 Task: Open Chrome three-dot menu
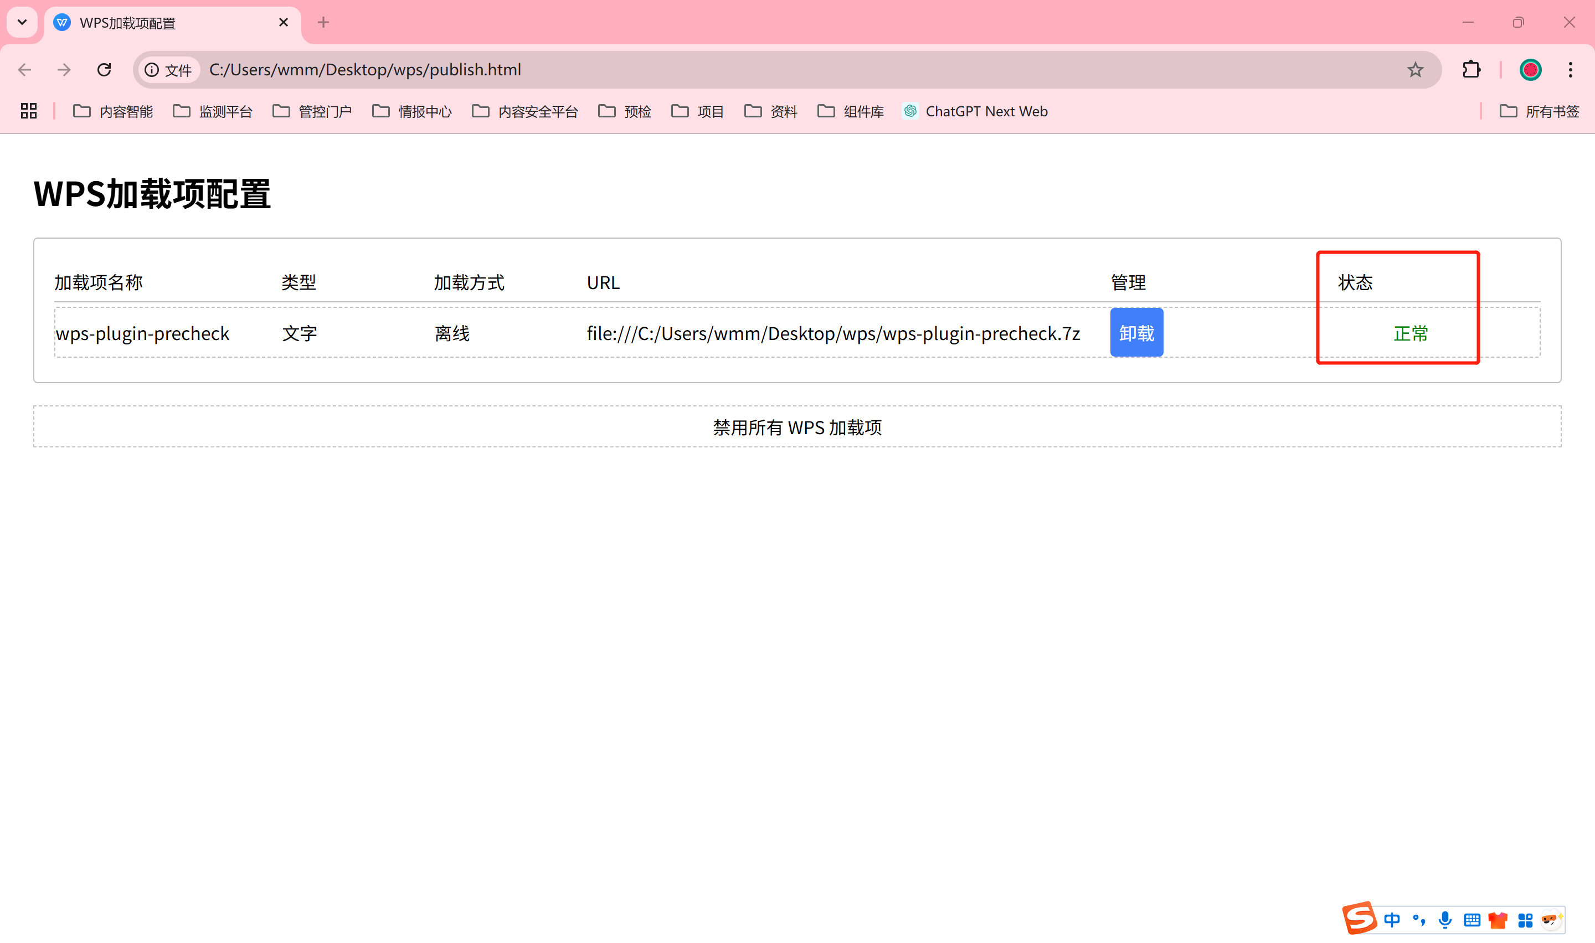(x=1570, y=70)
